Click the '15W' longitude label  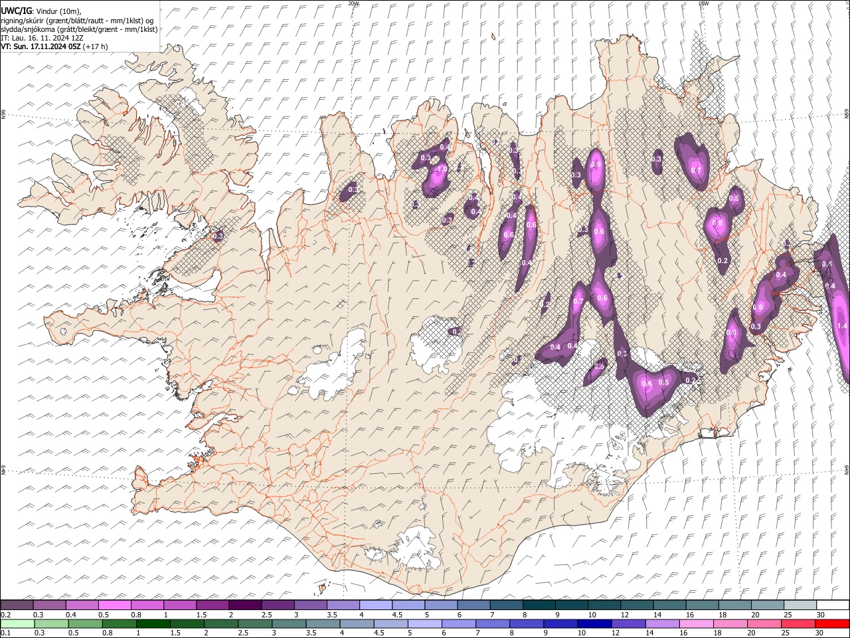[703, 3]
